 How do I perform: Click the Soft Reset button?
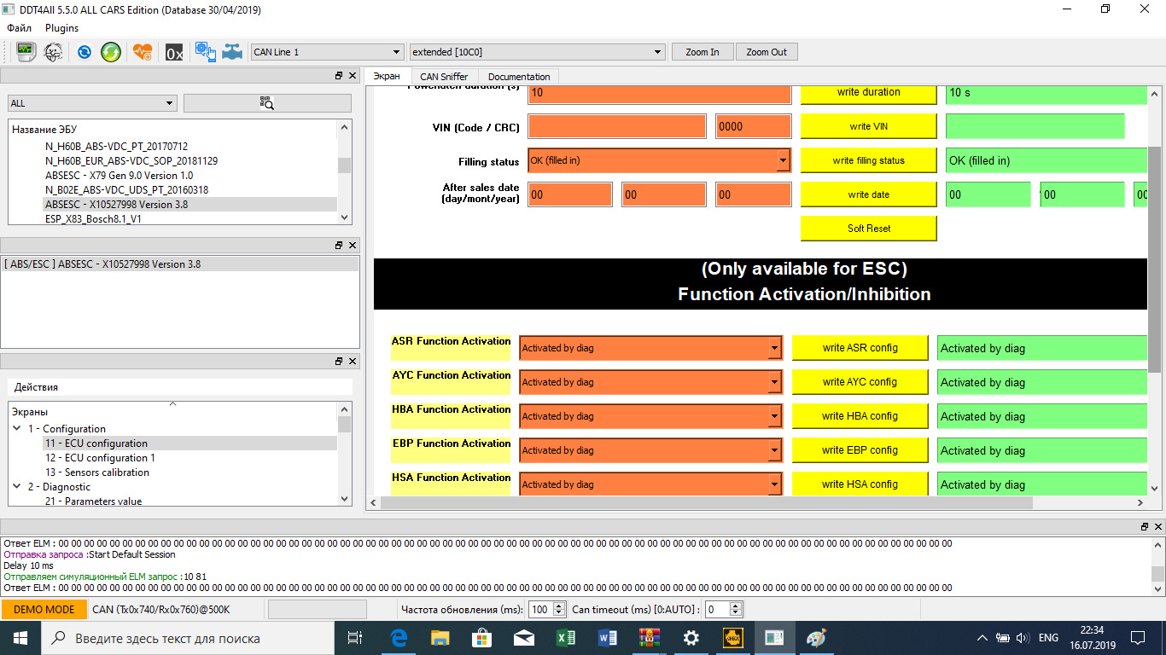coord(868,229)
